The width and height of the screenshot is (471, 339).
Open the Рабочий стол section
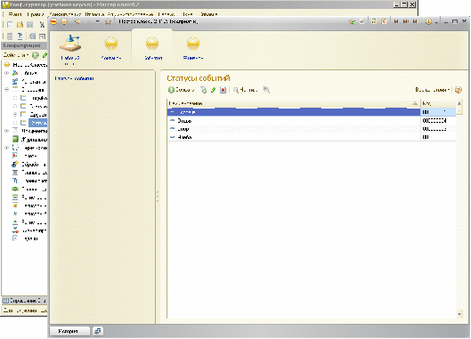[x=70, y=50]
